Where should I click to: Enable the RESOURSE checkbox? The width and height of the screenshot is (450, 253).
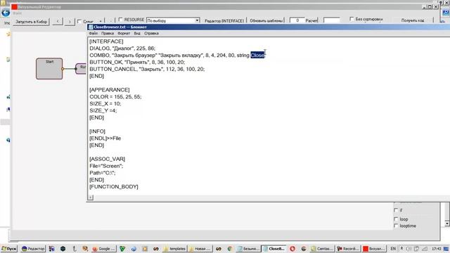click(120, 20)
